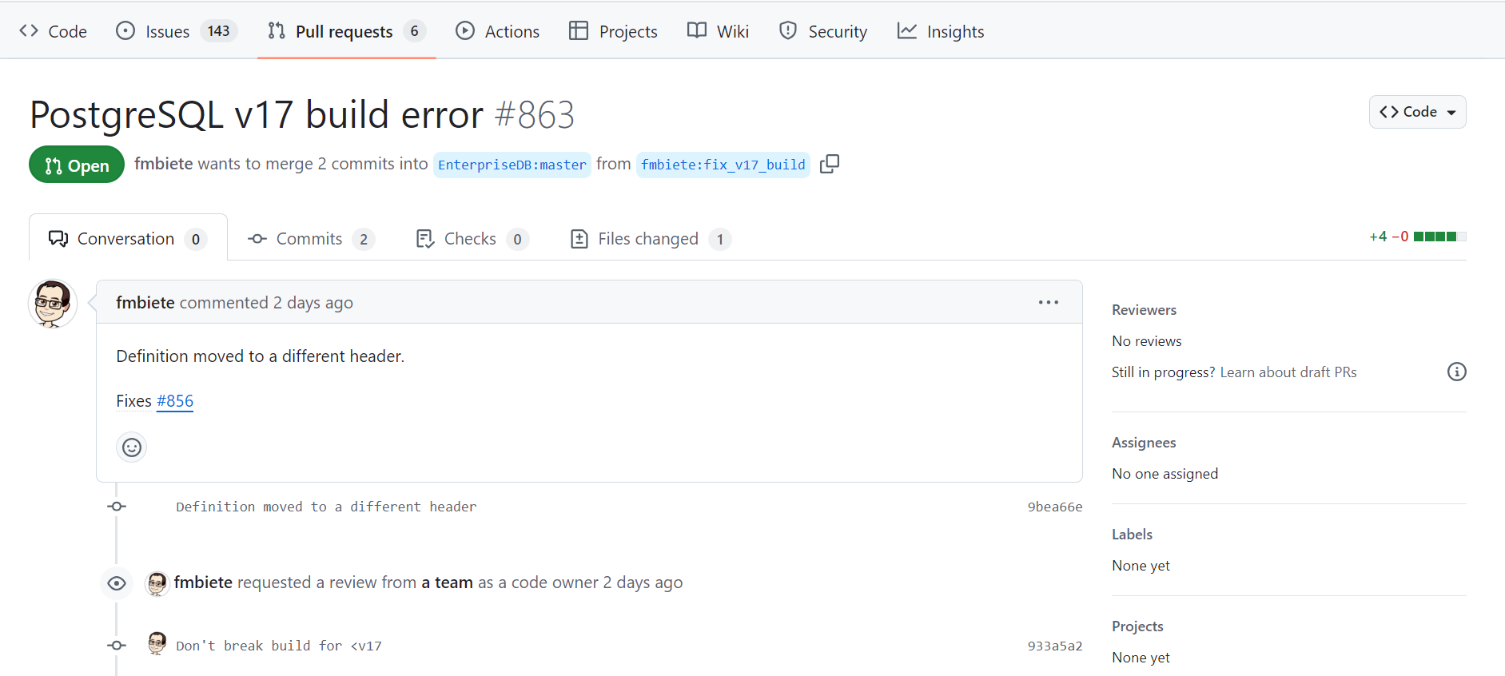Add a reaction with the smiley icon
This screenshot has height=676, width=1505.
click(132, 447)
